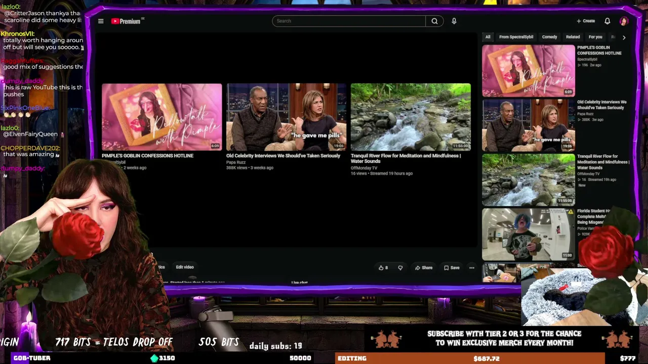Open the Create menu
Image resolution: width=648 pixels, height=364 pixels.
click(x=586, y=21)
